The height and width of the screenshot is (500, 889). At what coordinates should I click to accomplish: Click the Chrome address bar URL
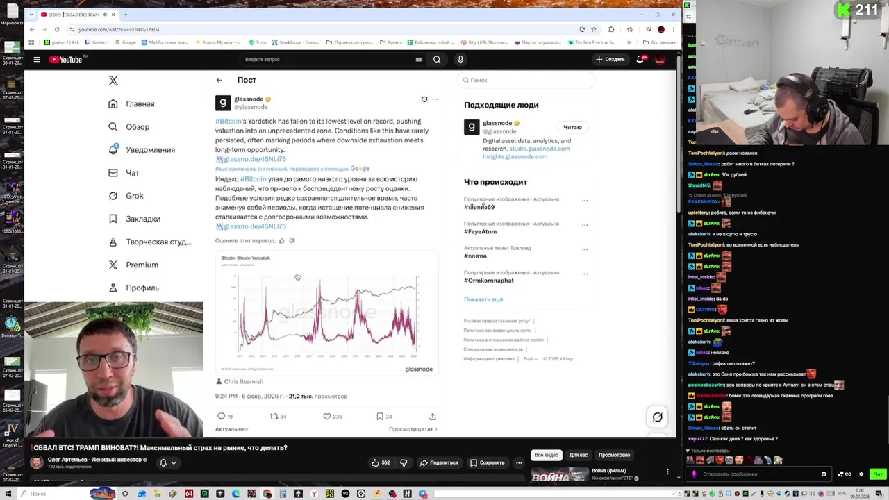point(119,30)
